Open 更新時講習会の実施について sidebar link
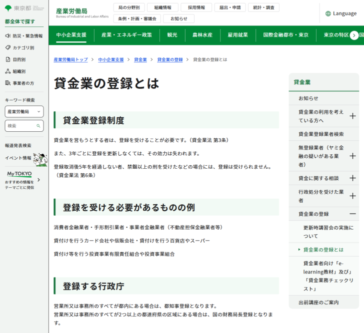Screen dimensions: 364x333 (x=324, y=232)
